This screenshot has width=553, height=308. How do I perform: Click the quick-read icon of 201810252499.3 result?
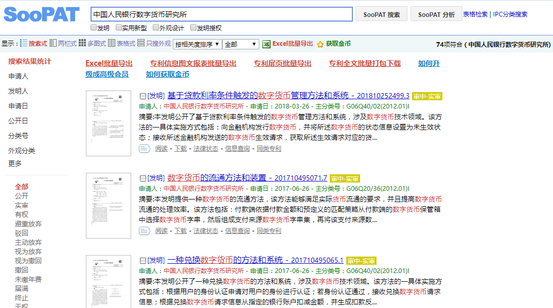tap(145, 149)
